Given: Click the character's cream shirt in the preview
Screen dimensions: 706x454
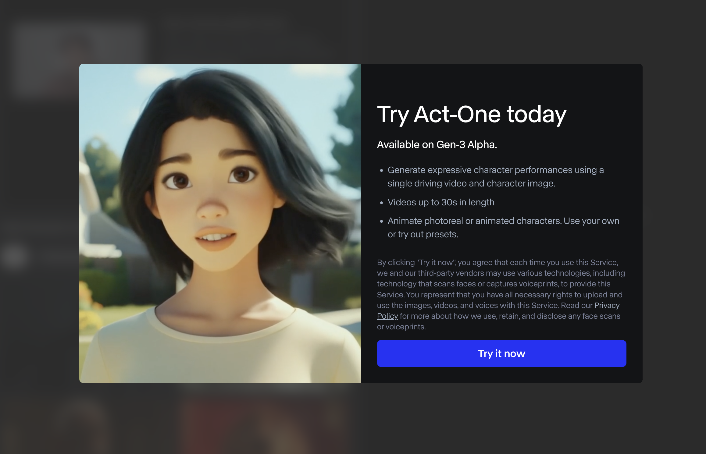Looking at the screenshot, I should coord(220,350).
